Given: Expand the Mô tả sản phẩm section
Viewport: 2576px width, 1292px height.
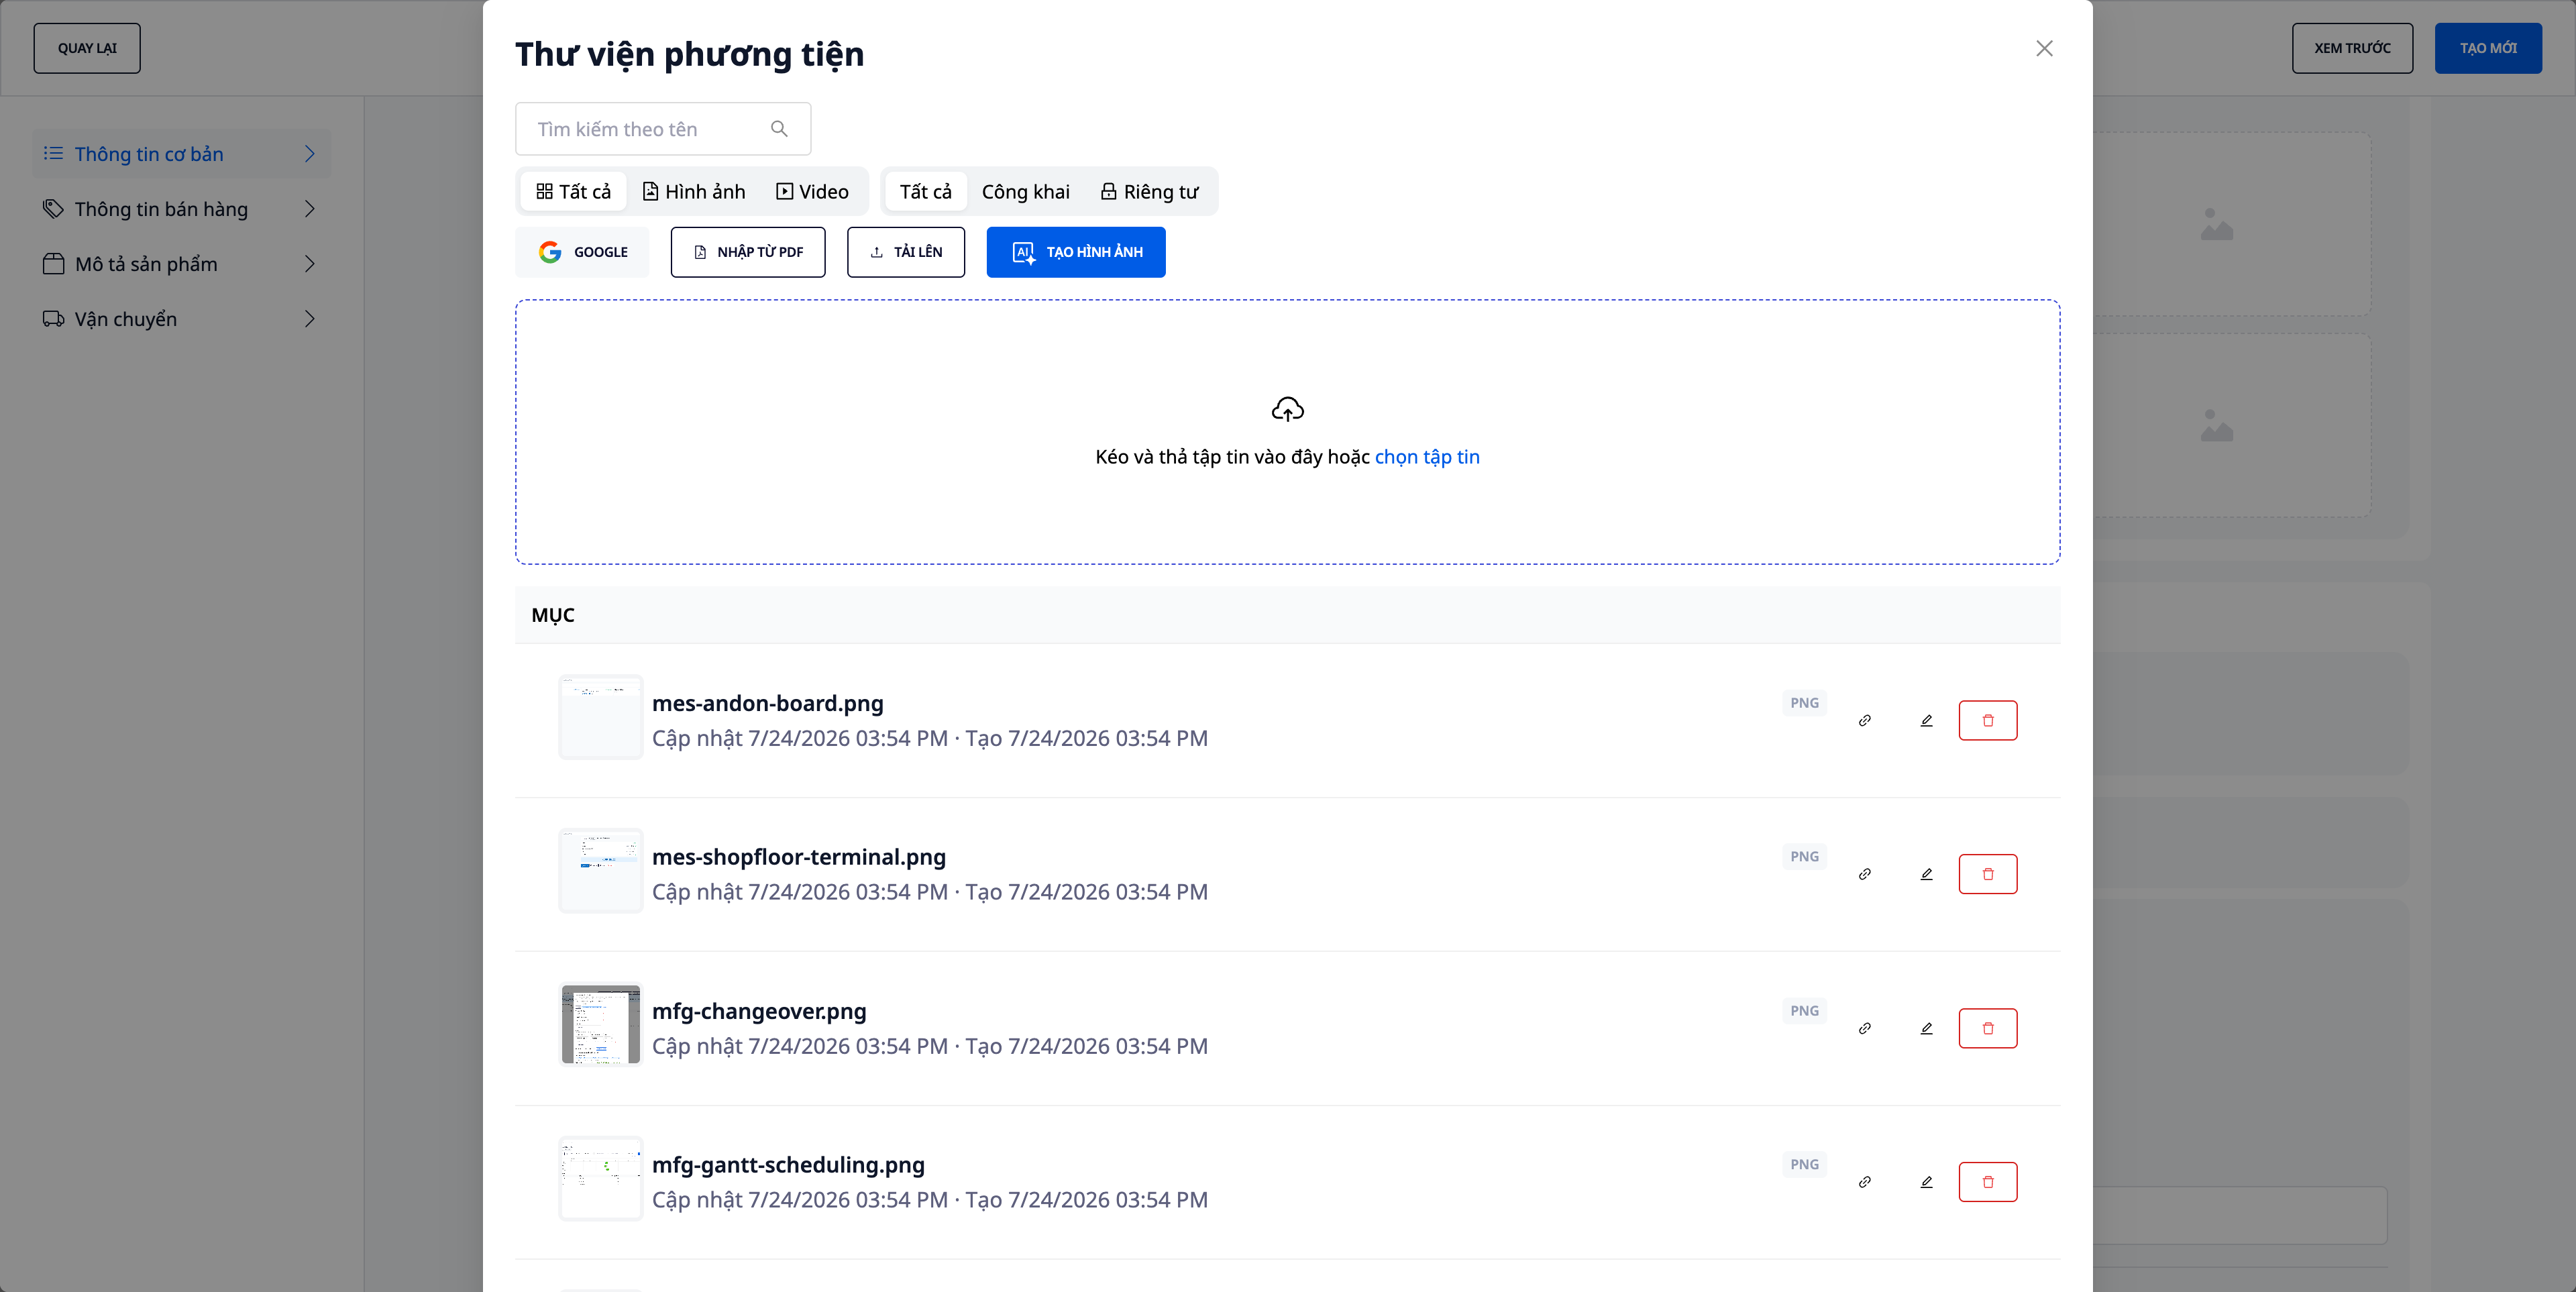Looking at the screenshot, I should click(x=180, y=264).
